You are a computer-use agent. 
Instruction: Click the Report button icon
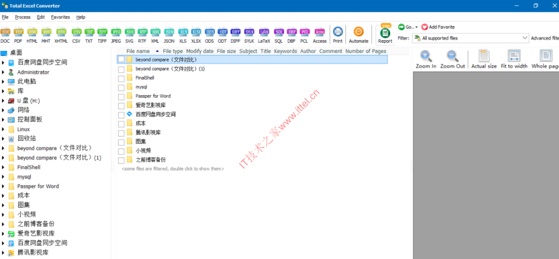click(x=385, y=34)
